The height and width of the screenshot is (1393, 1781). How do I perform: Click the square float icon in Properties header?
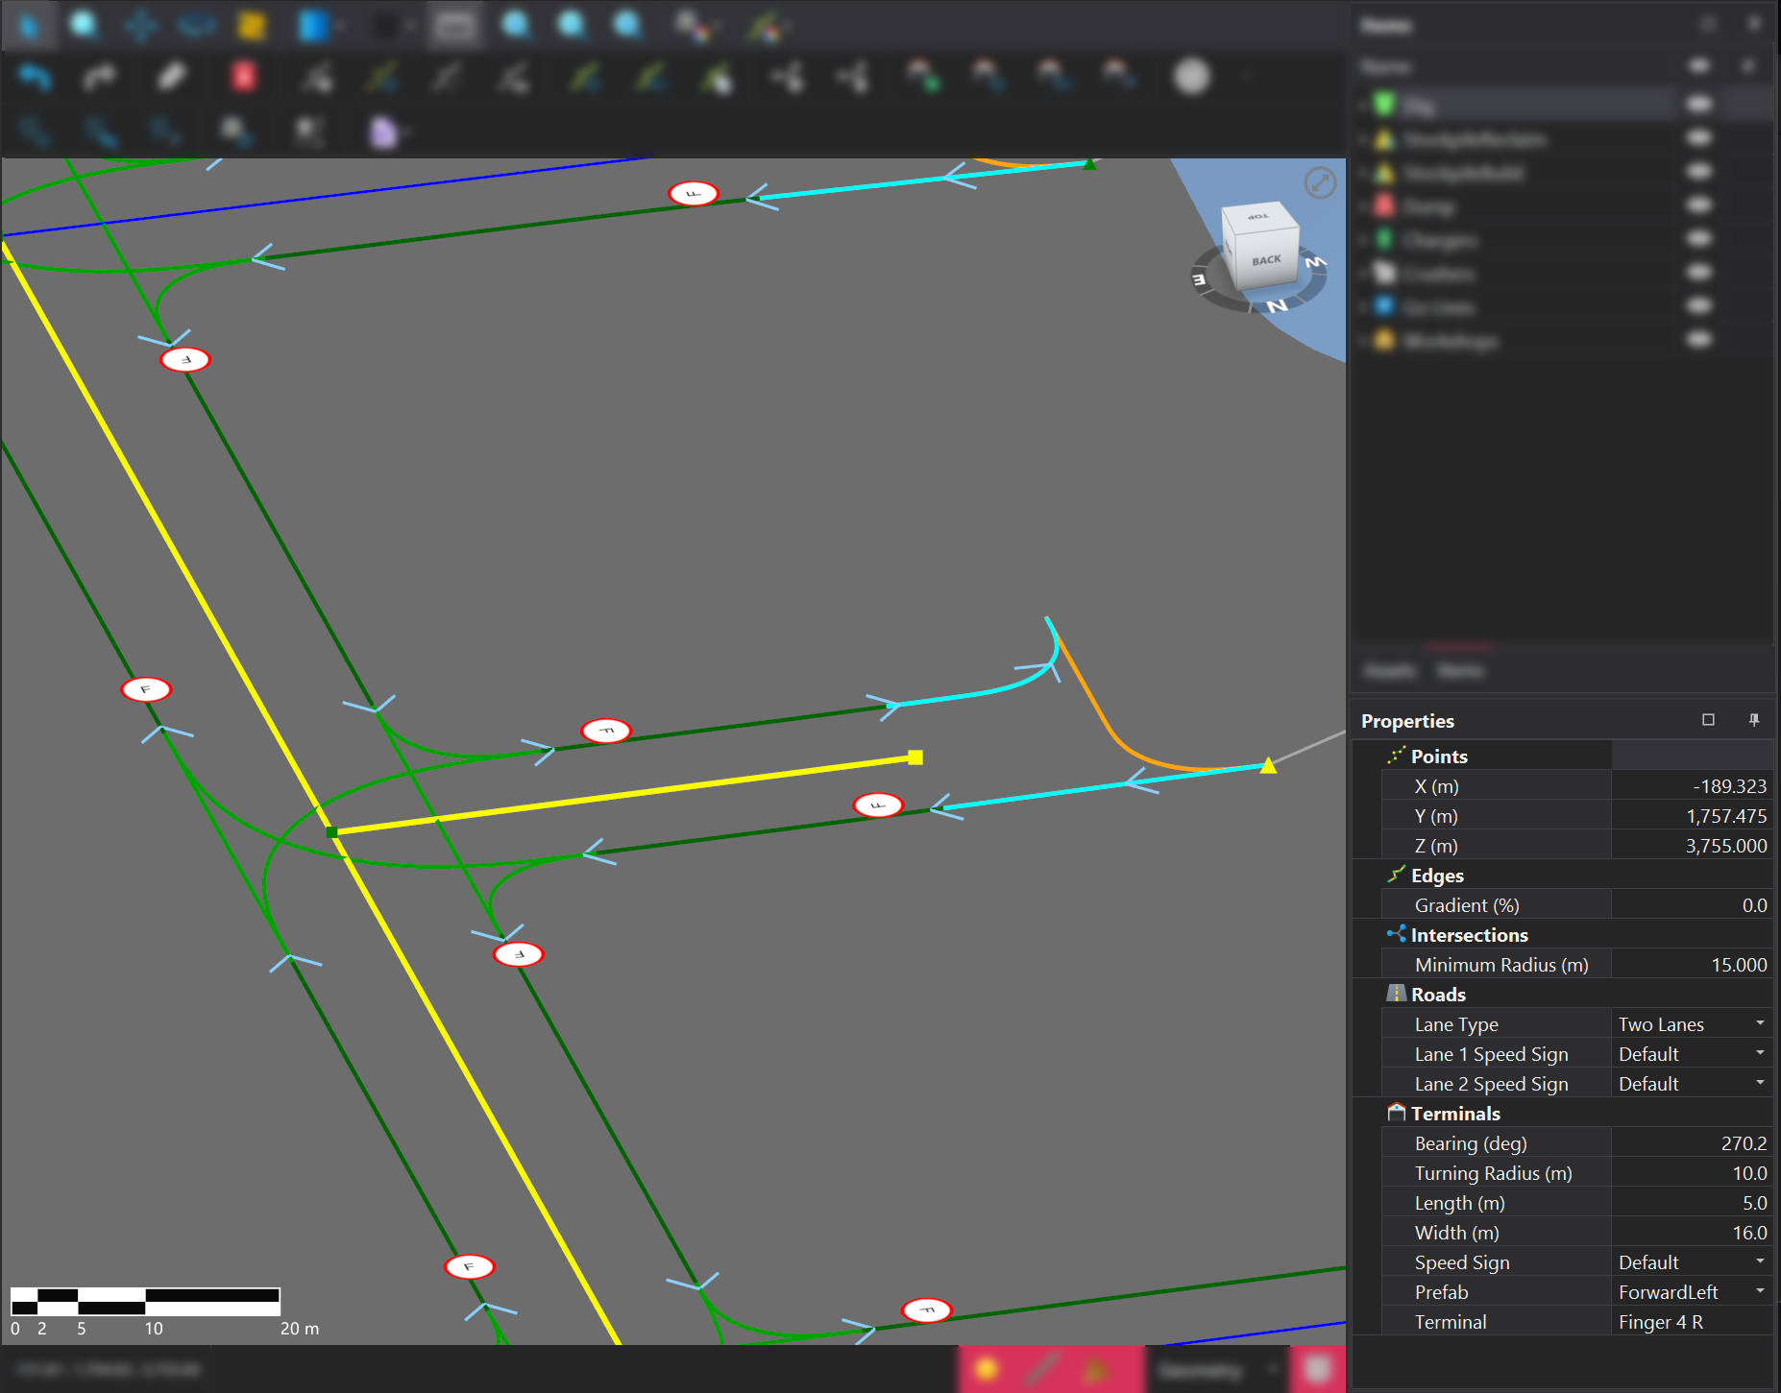coord(1708,720)
